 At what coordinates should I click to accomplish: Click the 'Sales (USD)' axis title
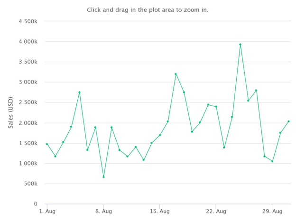11,112
